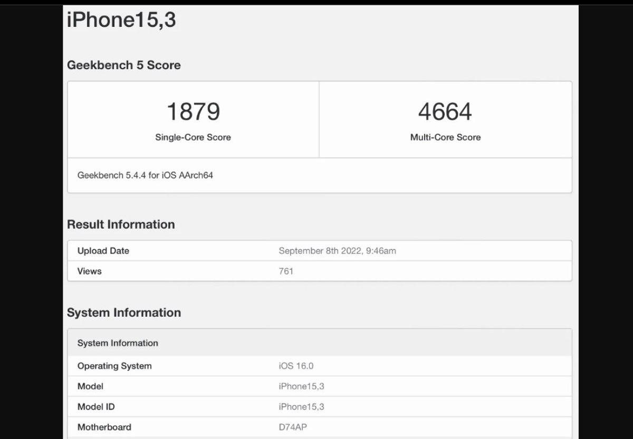Click the Upload Date row label
The height and width of the screenshot is (439, 633).
[x=103, y=251]
